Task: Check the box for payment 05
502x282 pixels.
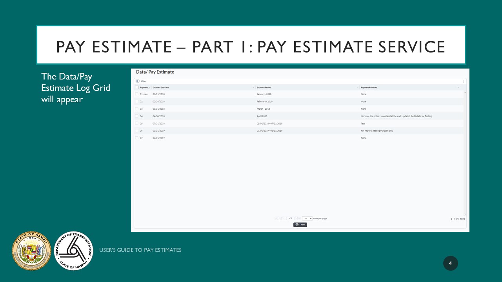Action: [x=136, y=123]
